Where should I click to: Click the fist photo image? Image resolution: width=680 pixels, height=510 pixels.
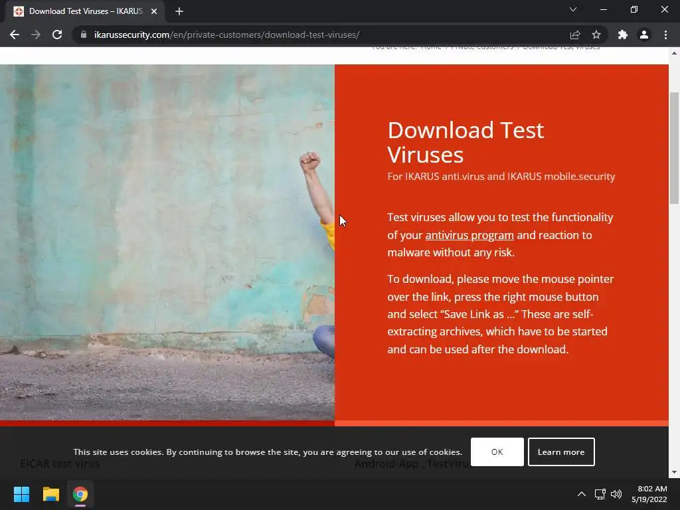click(167, 243)
